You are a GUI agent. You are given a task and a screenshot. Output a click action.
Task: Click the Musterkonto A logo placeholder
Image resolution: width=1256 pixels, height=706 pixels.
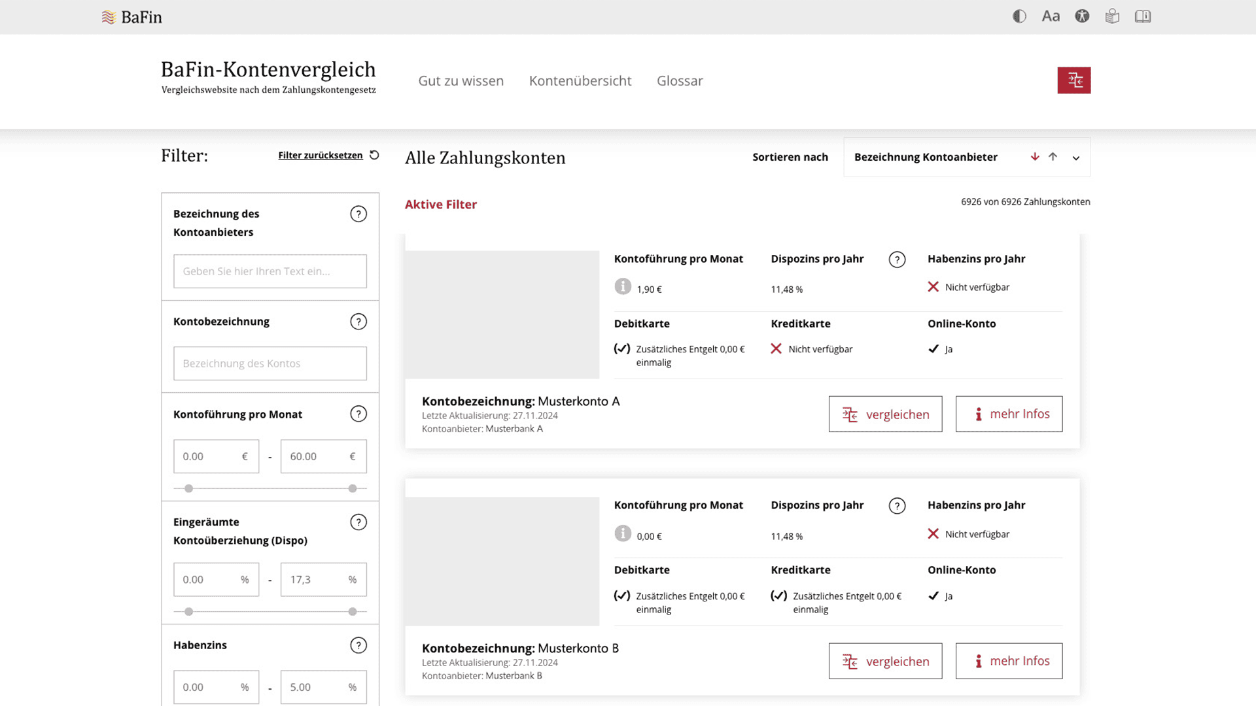point(502,314)
